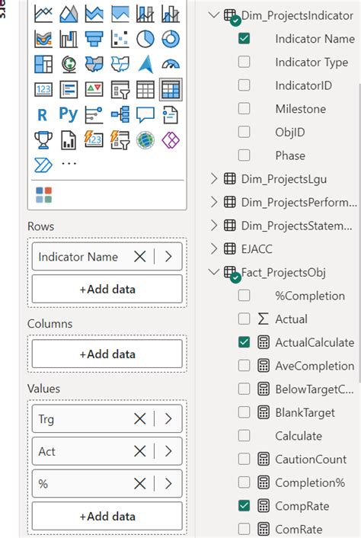Viewport: 361px width, 538px height.
Task: Select the Matrix visual icon
Action: (x=171, y=90)
